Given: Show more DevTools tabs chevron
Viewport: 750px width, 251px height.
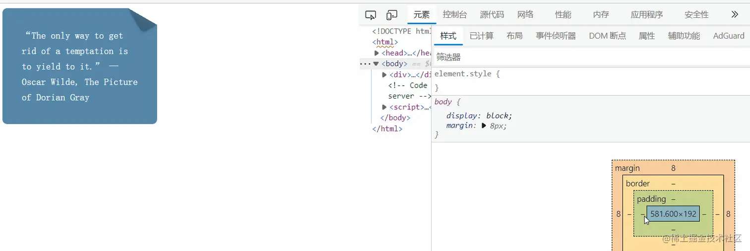Looking at the screenshot, I should click(735, 14).
